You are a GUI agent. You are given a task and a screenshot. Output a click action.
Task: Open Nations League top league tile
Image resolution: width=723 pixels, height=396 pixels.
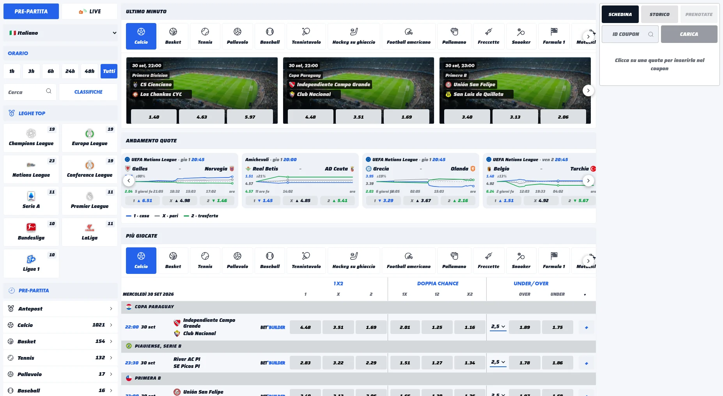[x=31, y=169]
